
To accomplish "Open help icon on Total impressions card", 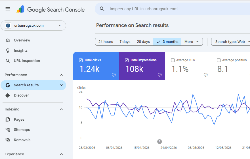I will coord(159,75).
